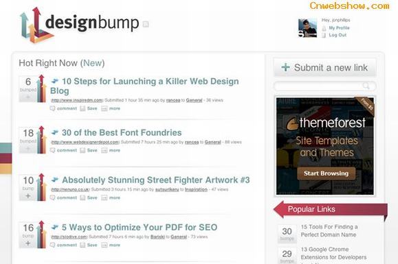Open 5 Ways to Optimize Your PDF for SEO

(140, 227)
